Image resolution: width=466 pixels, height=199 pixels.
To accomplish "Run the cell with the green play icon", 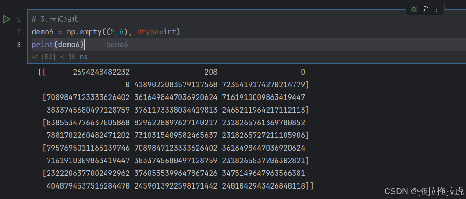I will click(x=6, y=19).
